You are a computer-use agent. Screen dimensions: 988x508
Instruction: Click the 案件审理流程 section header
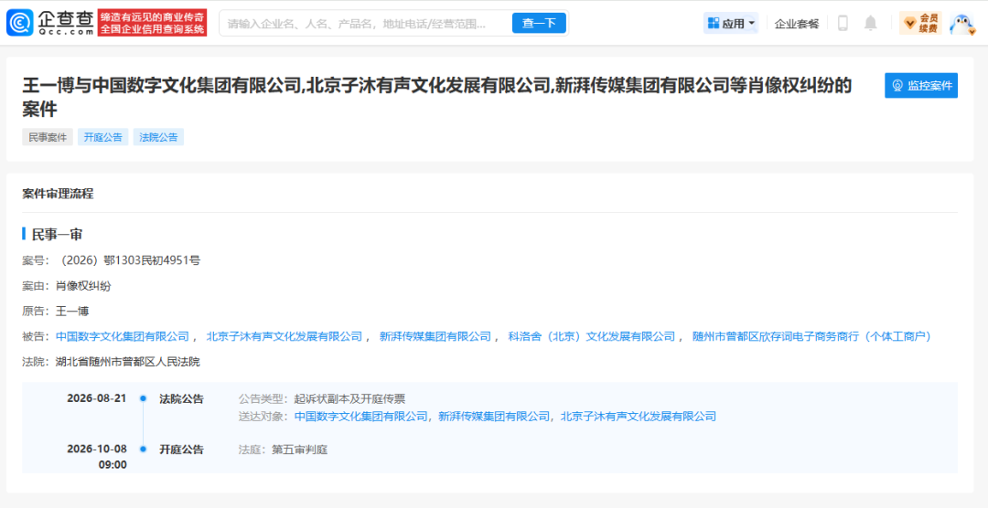pos(58,194)
